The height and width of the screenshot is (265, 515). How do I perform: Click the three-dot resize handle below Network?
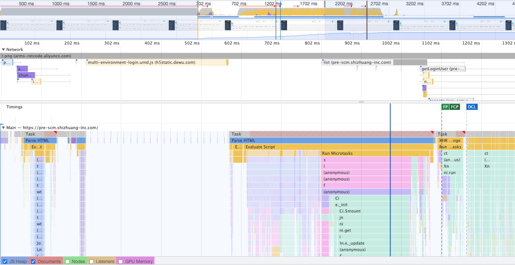pos(361,102)
